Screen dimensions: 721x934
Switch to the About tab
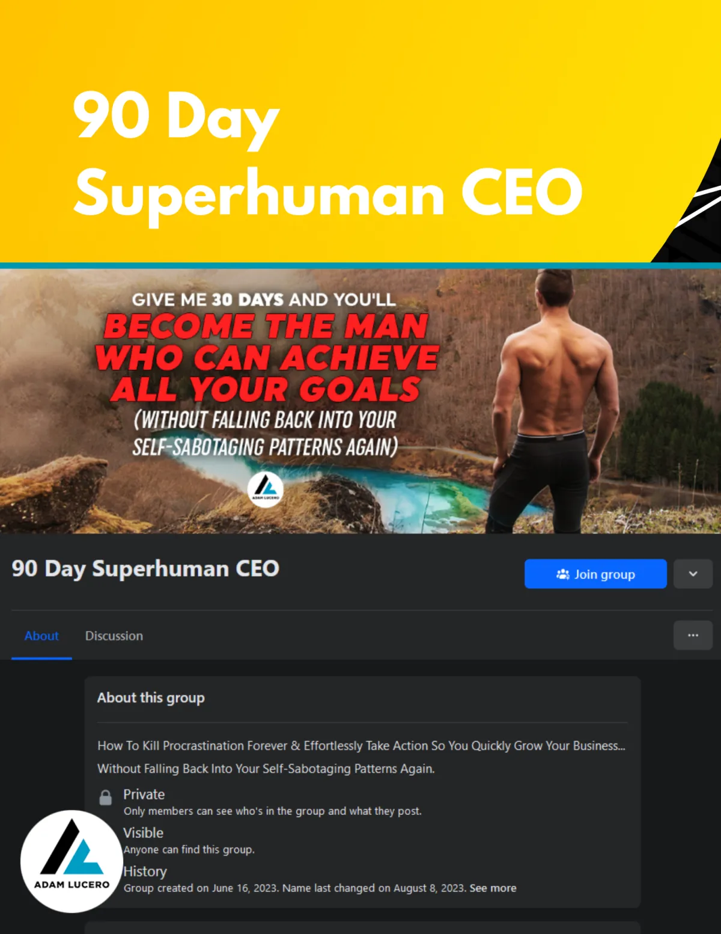(41, 636)
